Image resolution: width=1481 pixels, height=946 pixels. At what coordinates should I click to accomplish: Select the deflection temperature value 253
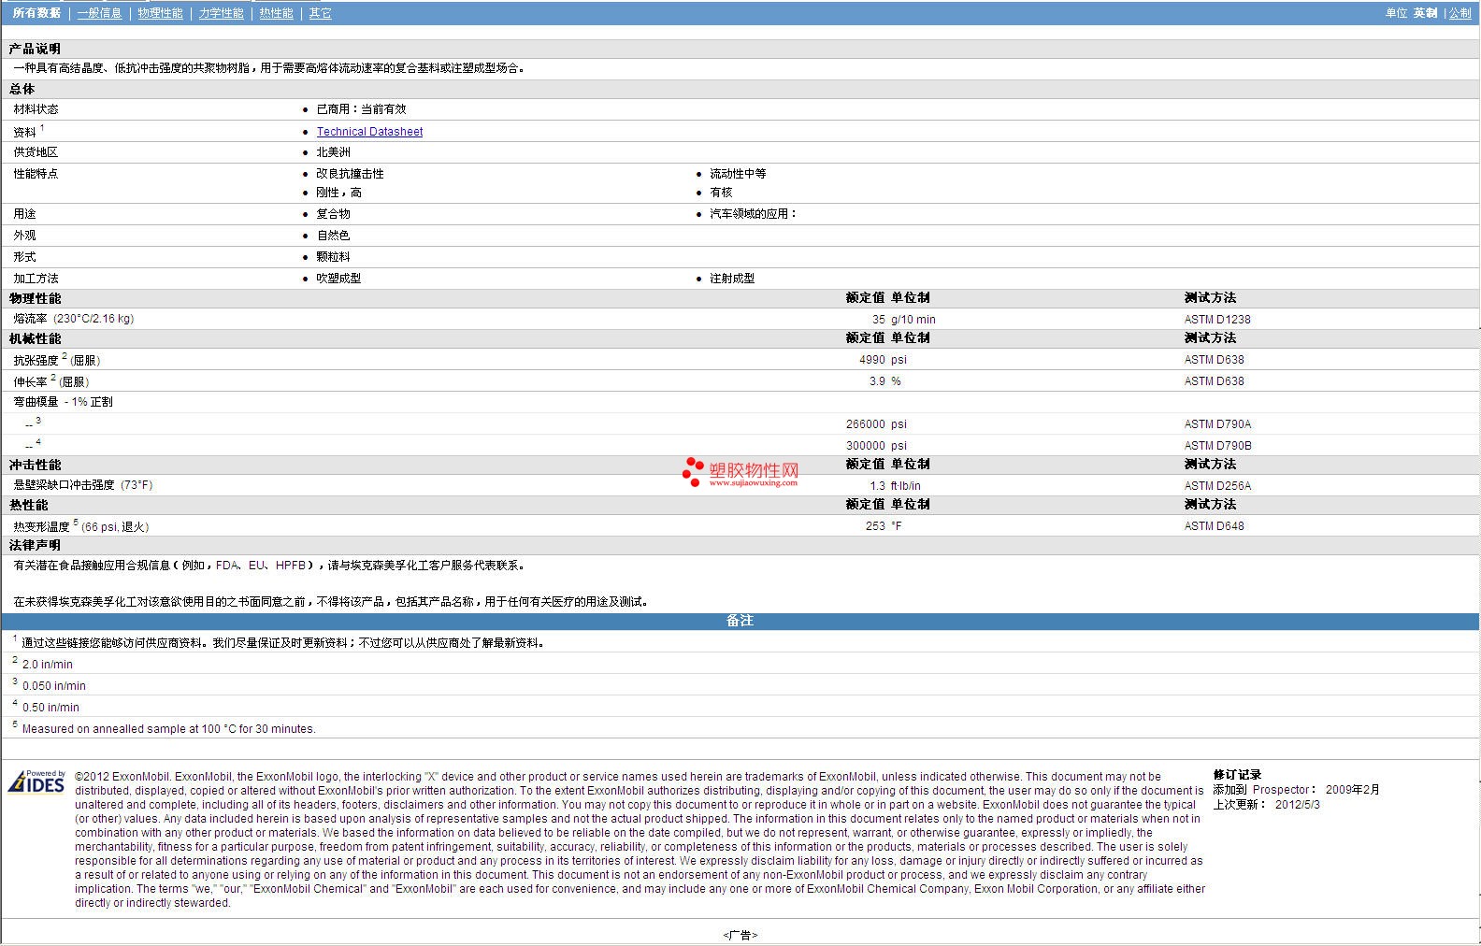coord(875,526)
